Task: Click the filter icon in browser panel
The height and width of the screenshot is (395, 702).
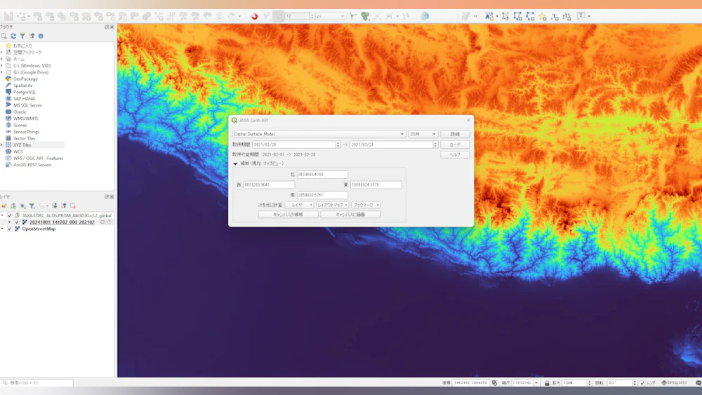Action: [22, 36]
